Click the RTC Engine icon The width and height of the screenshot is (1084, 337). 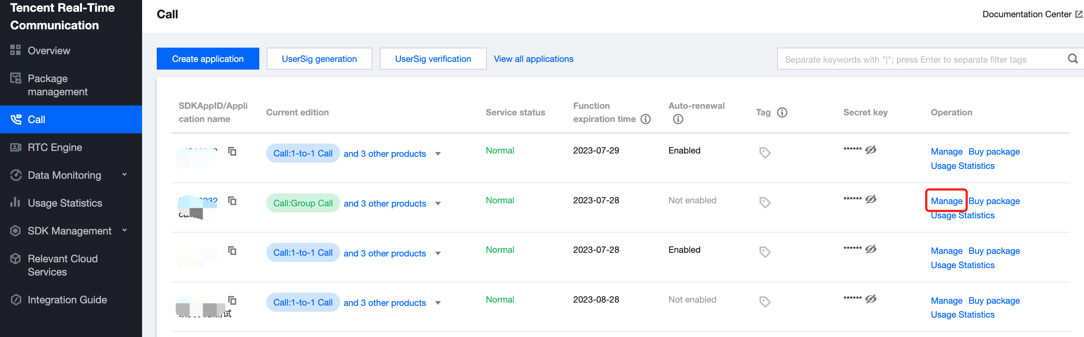[16, 147]
